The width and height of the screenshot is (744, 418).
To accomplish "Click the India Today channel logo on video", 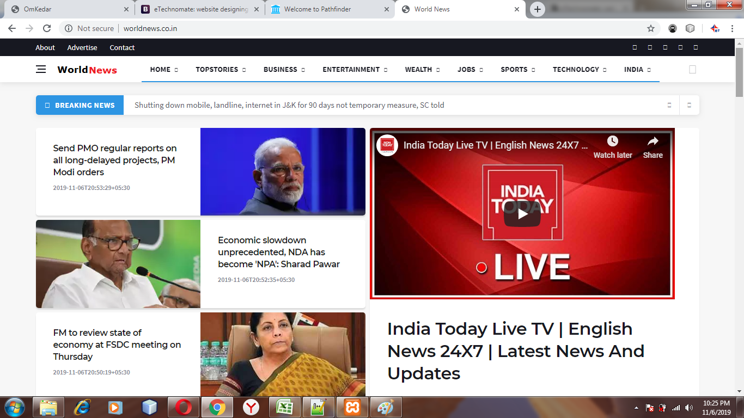I will tap(387, 145).
